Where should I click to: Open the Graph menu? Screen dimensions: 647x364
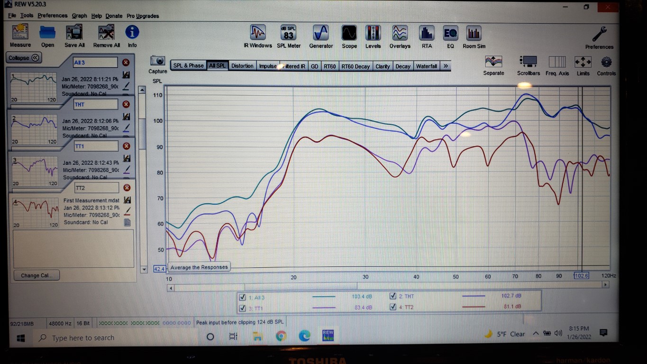point(79,16)
